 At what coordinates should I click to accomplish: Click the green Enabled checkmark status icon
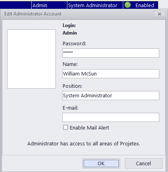point(128,5)
